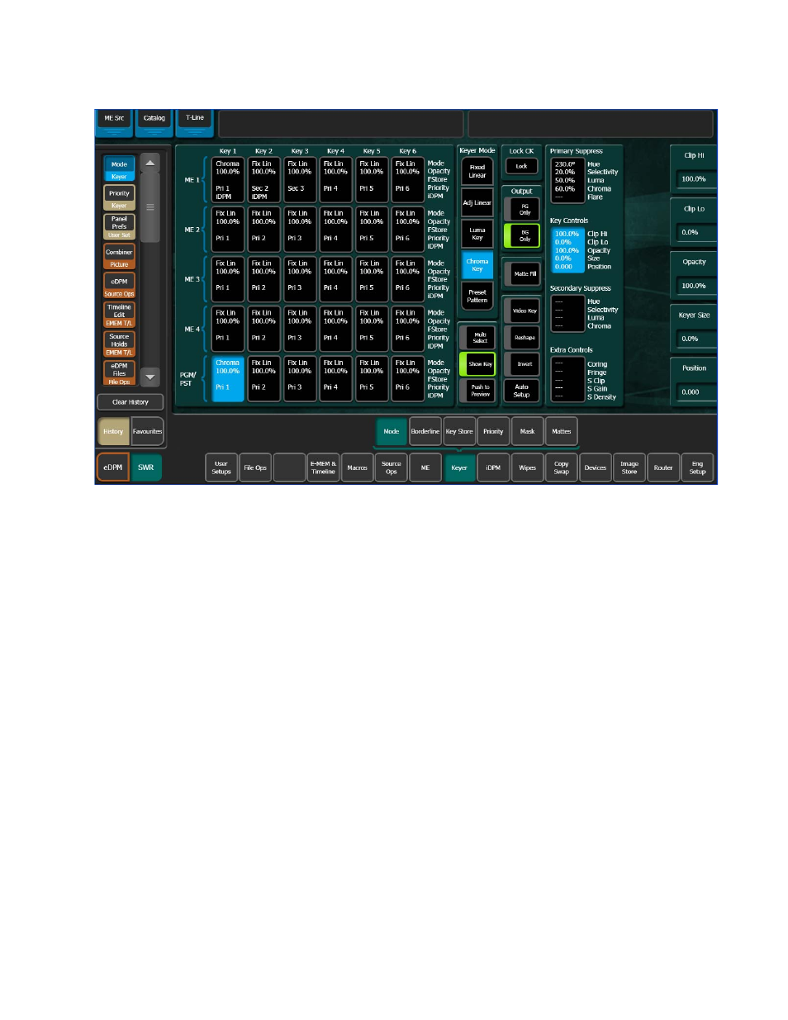Open the Clip Hi value field
Screen dimensions: 788x1020
pyautogui.click(x=694, y=179)
